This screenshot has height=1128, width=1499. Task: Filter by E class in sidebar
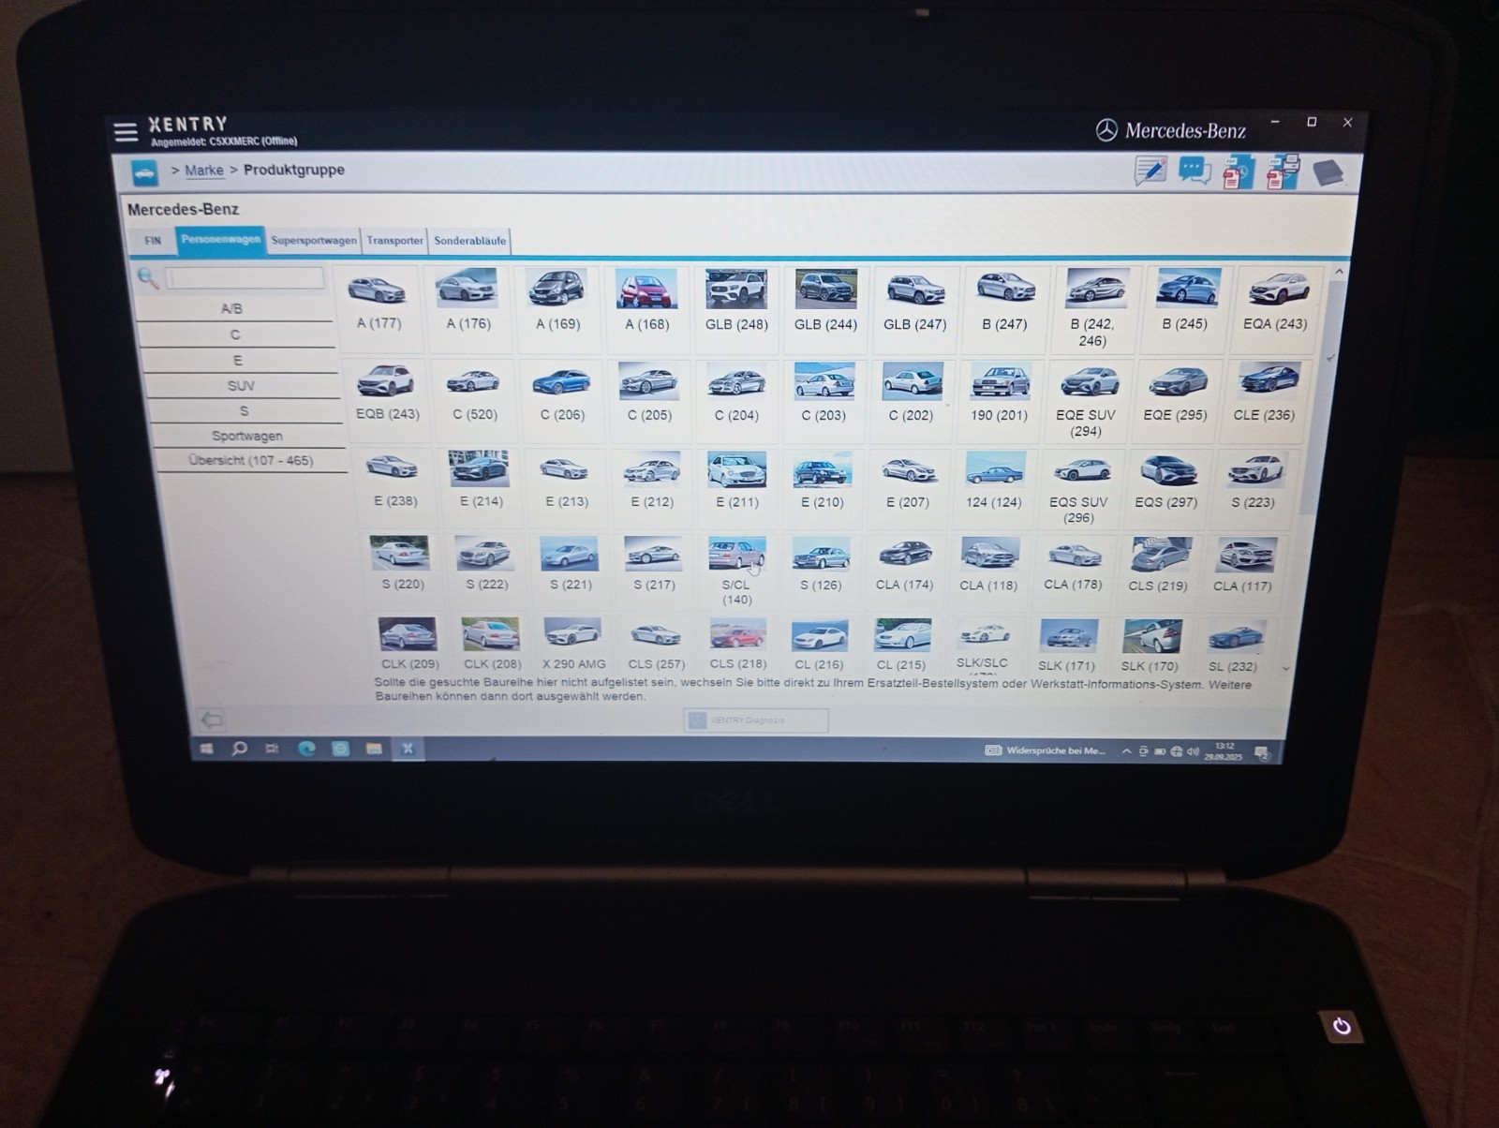point(238,360)
